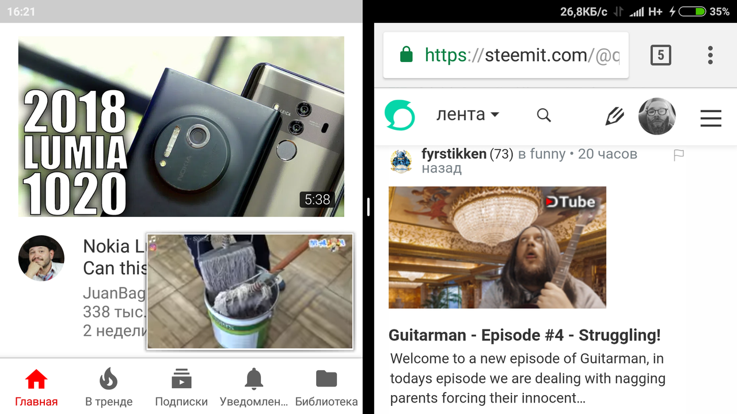
Task: Open the Guitarman DTube video thumbnail
Action: coord(497,247)
